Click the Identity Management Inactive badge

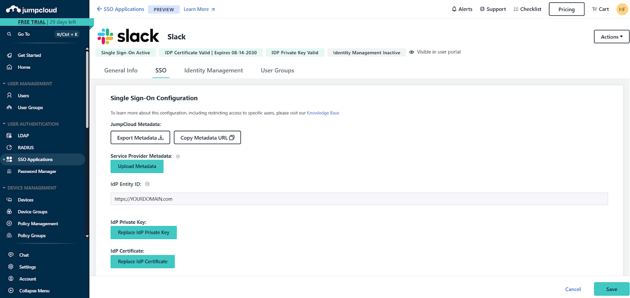pyautogui.click(x=367, y=53)
